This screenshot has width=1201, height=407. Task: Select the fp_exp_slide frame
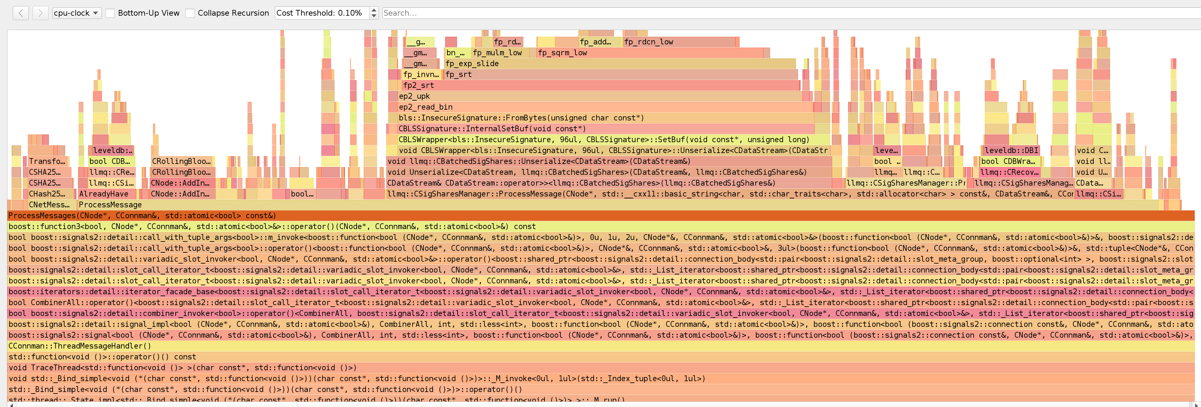pos(620,63)
